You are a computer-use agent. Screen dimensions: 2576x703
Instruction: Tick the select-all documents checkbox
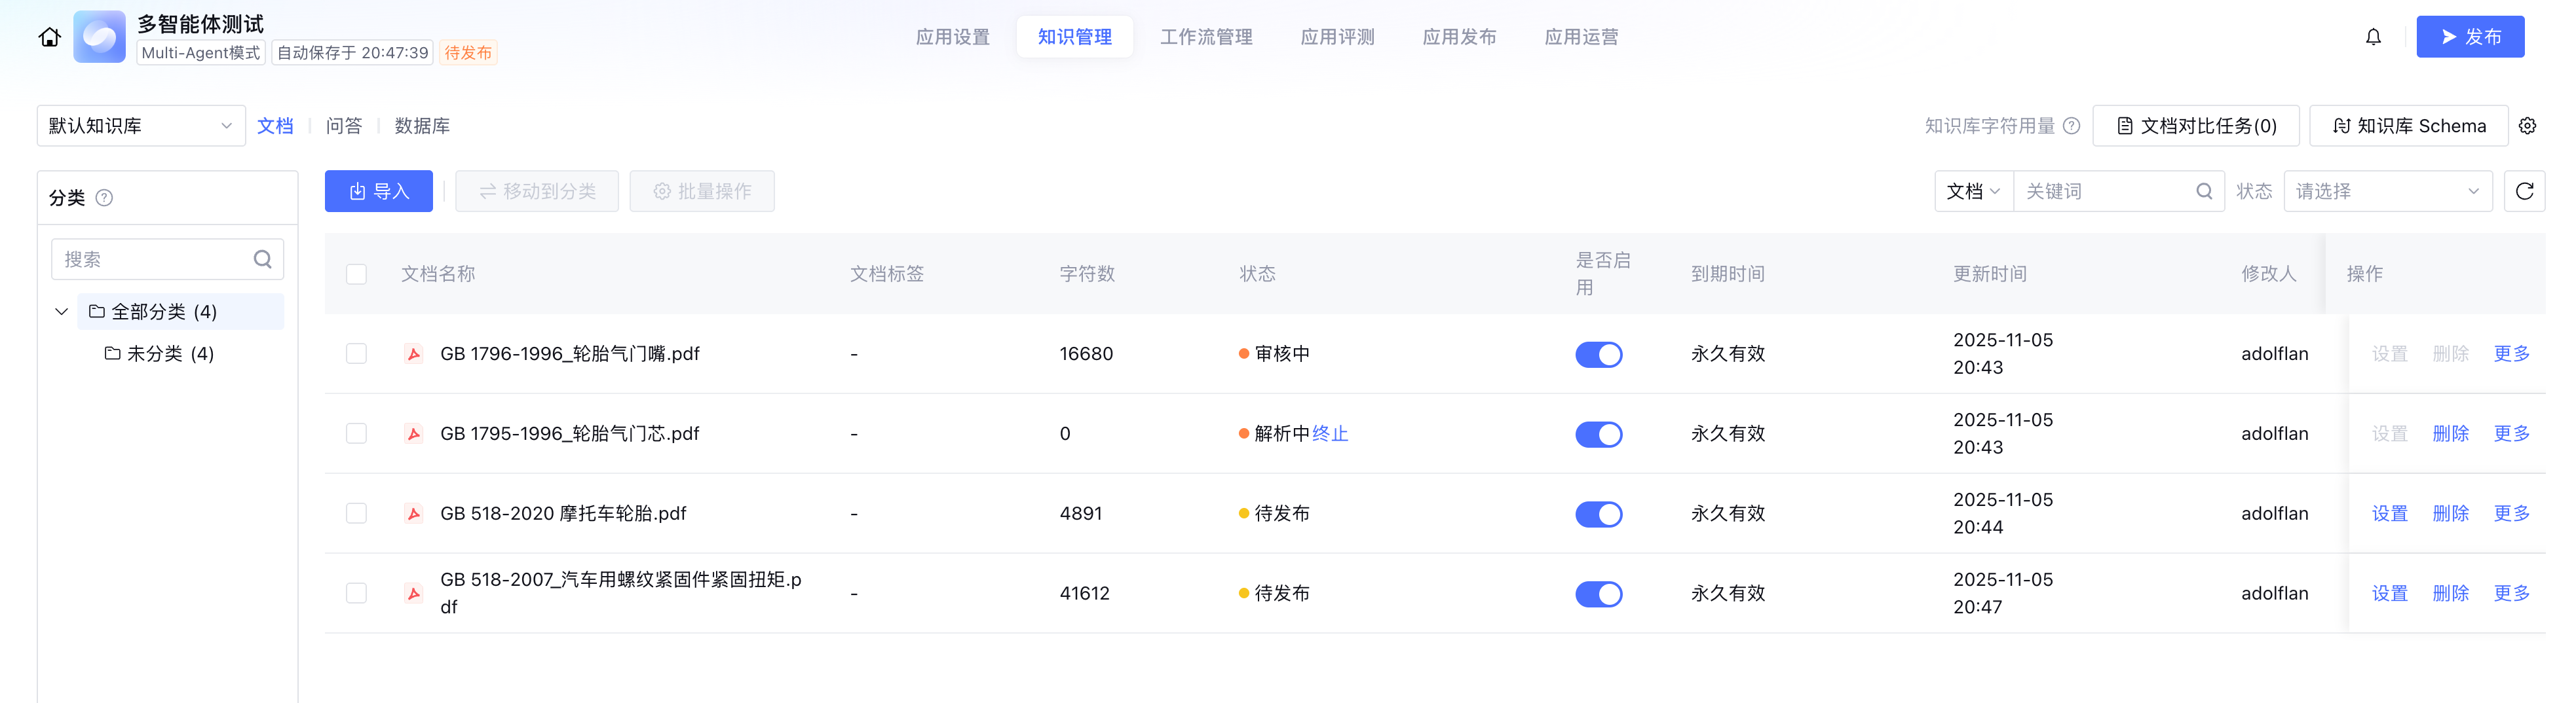(356, 274)
